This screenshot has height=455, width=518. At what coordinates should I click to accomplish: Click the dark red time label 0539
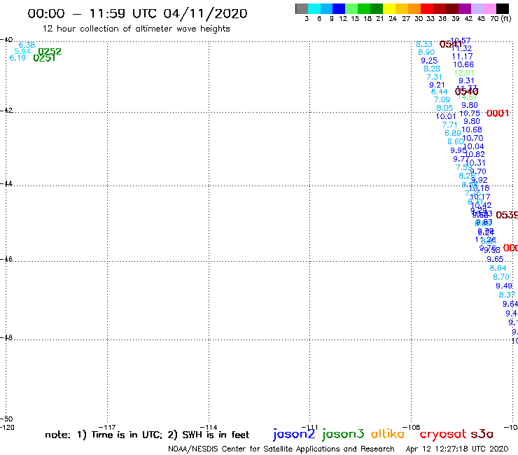tap(507, 215)
